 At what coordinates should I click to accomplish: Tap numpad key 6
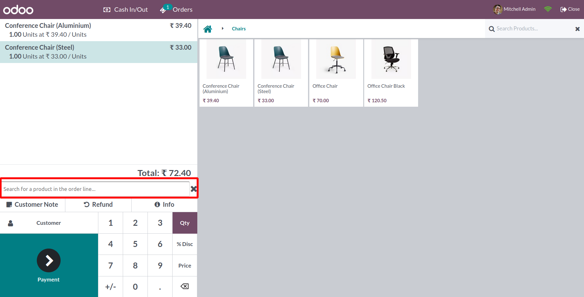click(160, 244)
